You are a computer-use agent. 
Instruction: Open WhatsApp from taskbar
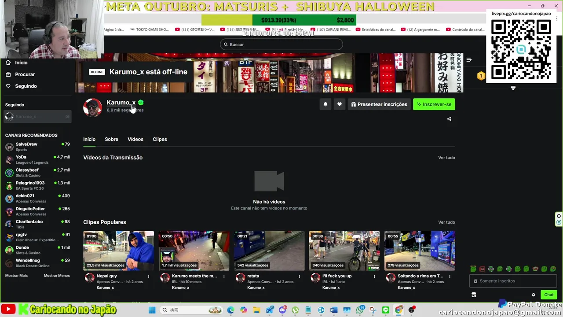coord(360,310)
